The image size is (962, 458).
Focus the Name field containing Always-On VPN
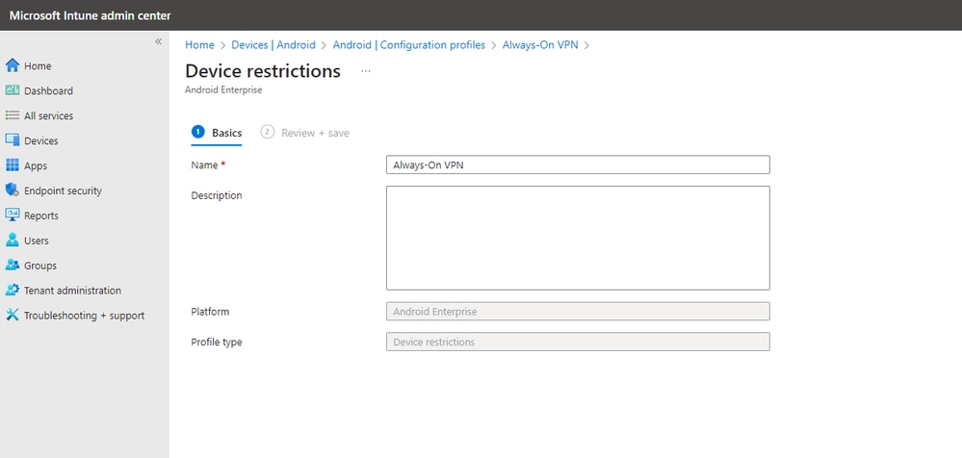click(578, 165)
